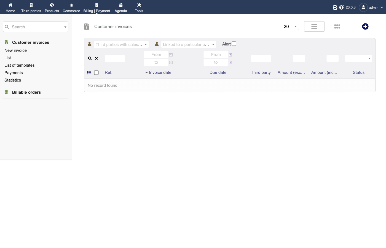Focus the Third party filter input
This screenshot has width=386, height=248.
pyautogui.click(x=261, y=58)
